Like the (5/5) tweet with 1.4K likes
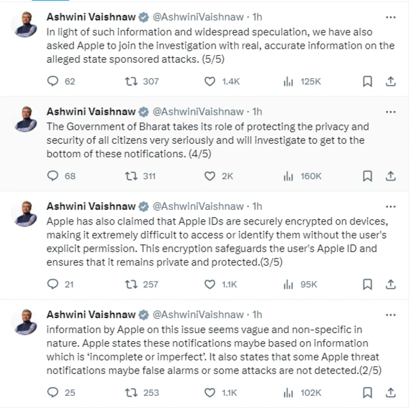Image resolution: width=411 pixels, height=408 pixels. 210,81
